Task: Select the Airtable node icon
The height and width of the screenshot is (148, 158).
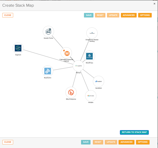Action: 91,96
